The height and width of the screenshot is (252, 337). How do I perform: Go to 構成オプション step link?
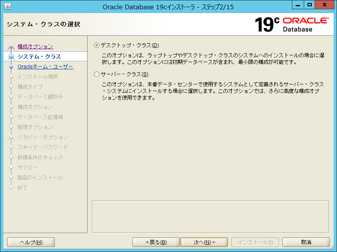(x=35, y=46)
